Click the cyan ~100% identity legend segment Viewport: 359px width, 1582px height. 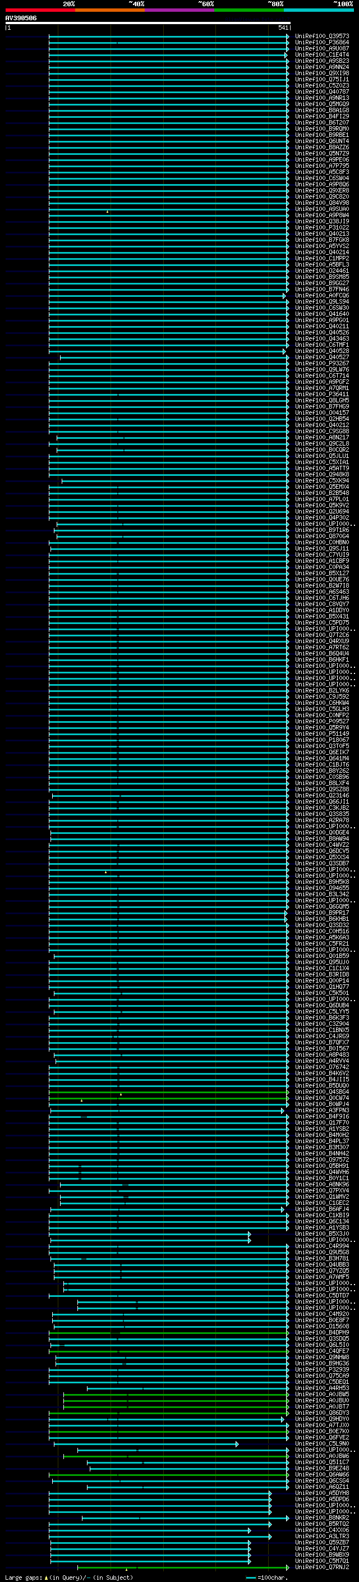click(319, 10)
